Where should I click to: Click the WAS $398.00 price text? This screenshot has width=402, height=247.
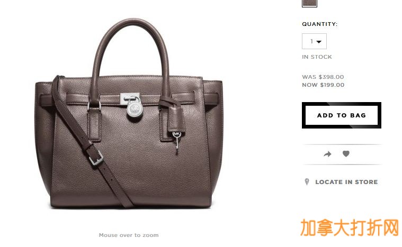(x=323, y=77)
